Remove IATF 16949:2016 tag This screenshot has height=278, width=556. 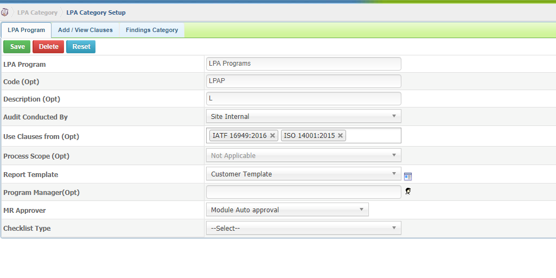[x=272, y=136]
